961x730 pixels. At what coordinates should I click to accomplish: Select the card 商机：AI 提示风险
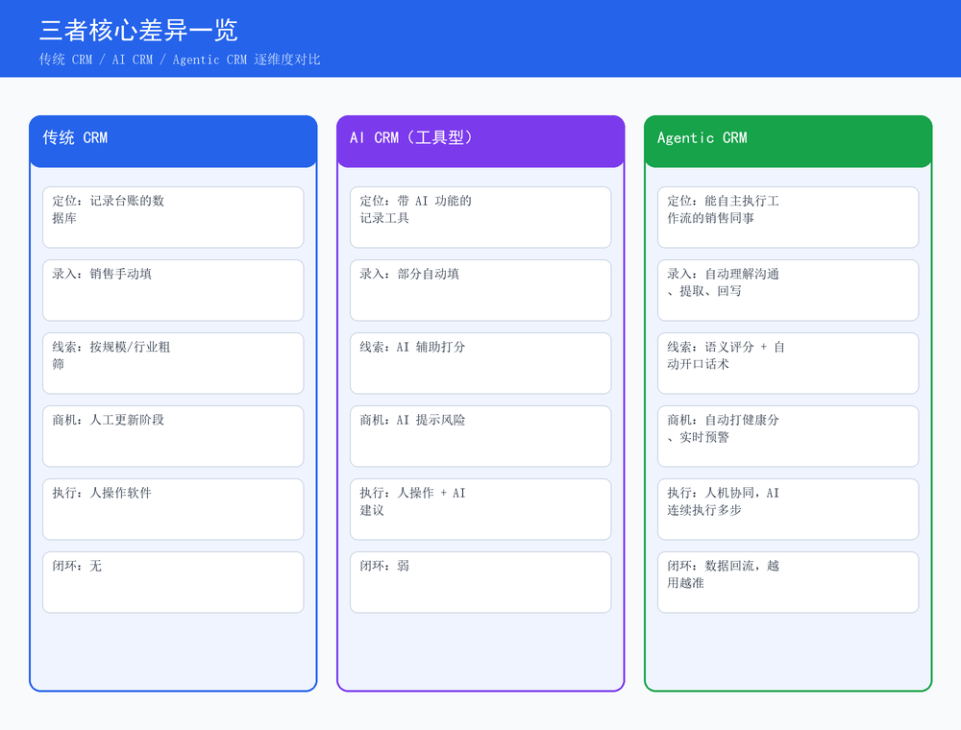coord(480,436)
